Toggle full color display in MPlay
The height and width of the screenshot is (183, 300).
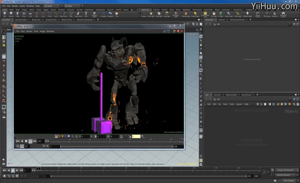point(56,136)
